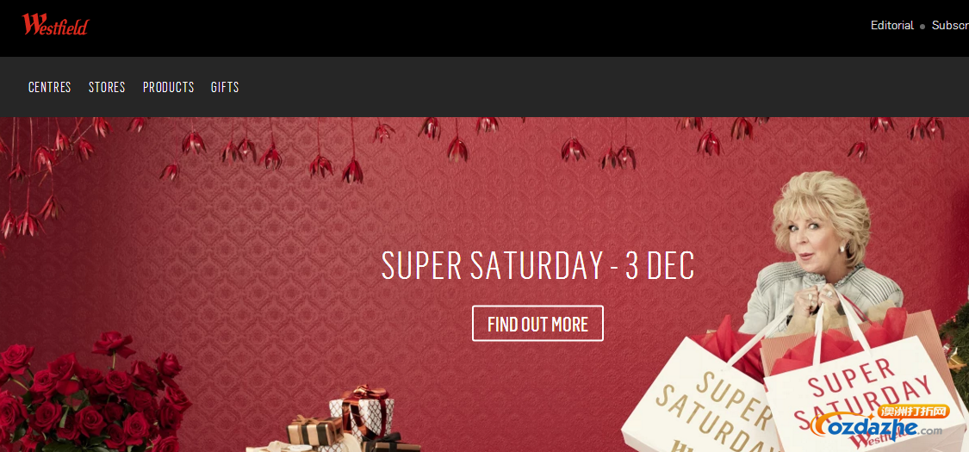Open the STORES menu

tap(107, 87)
